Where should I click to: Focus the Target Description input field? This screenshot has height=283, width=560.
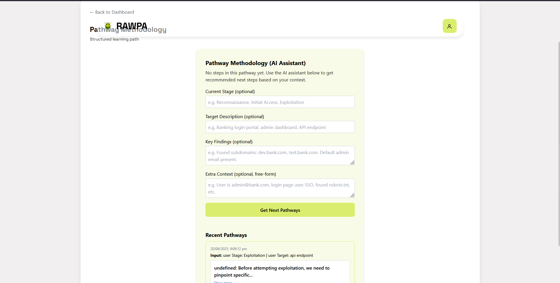(x=280, y=127)
